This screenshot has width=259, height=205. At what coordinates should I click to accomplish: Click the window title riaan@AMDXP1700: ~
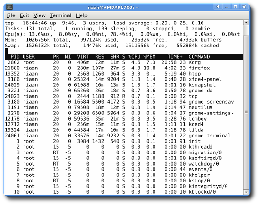click(x=113, y=8)
